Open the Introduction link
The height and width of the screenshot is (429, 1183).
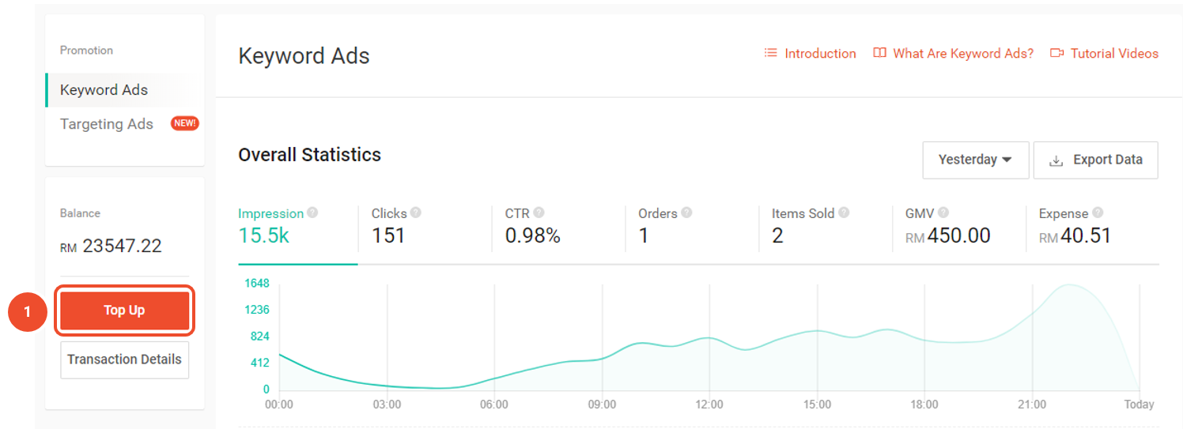[811, 54]
